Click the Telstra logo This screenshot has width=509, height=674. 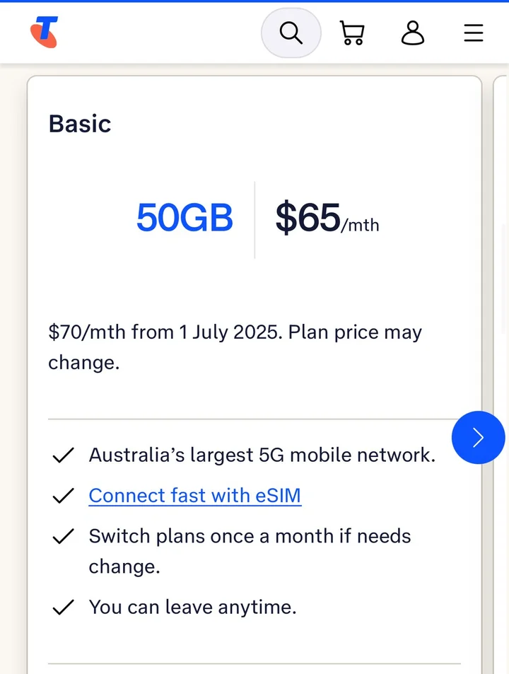pyautogui.click(x=44, y=33)
